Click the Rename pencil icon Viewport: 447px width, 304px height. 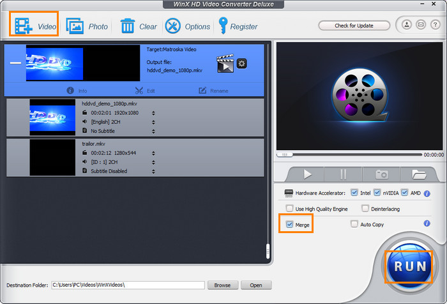(x=202, y=91)
